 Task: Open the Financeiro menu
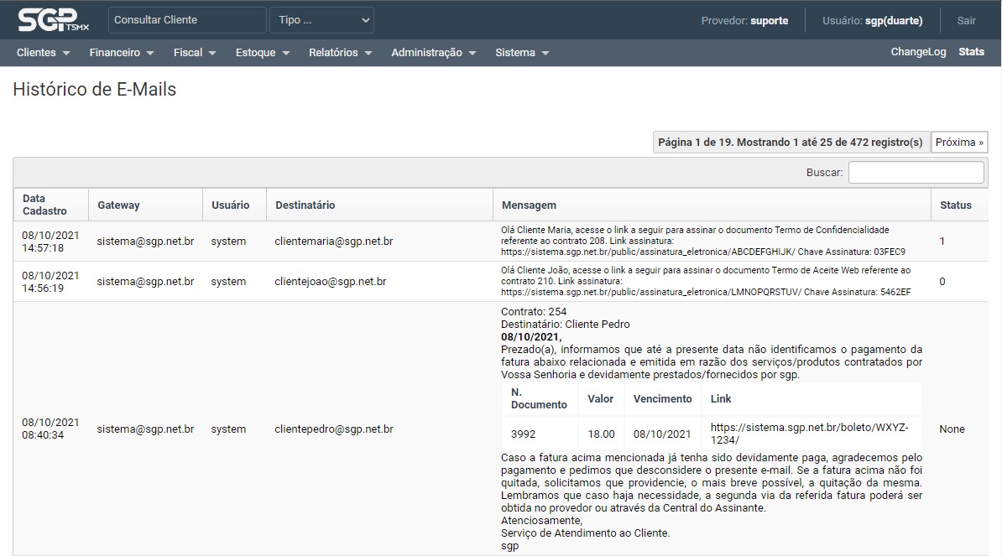122,52
